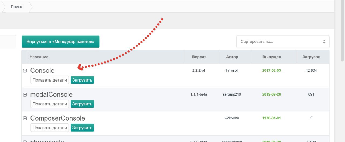Click author 'Fi1osof' cell
The height and width of the screenshot is (142, 345).
pyautogui.click(x=232, y=71)
